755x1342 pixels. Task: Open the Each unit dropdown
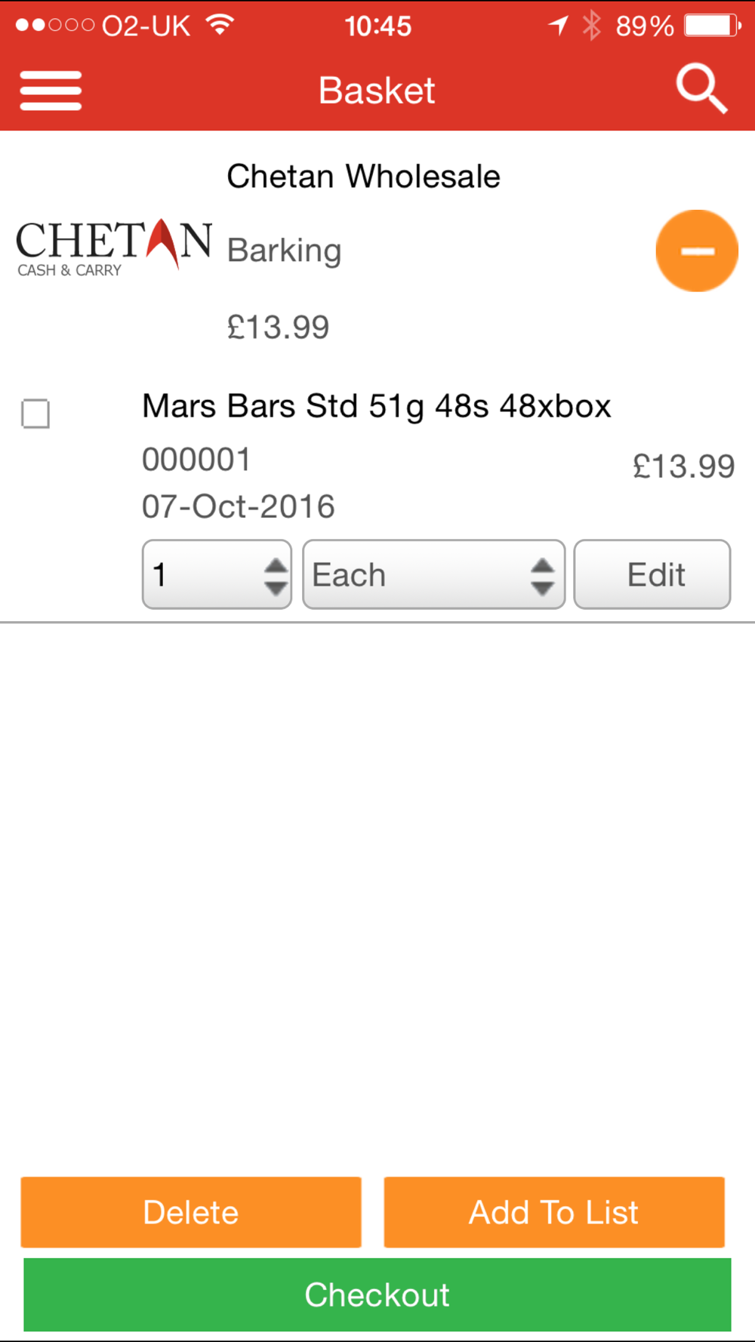pos(433,574)
